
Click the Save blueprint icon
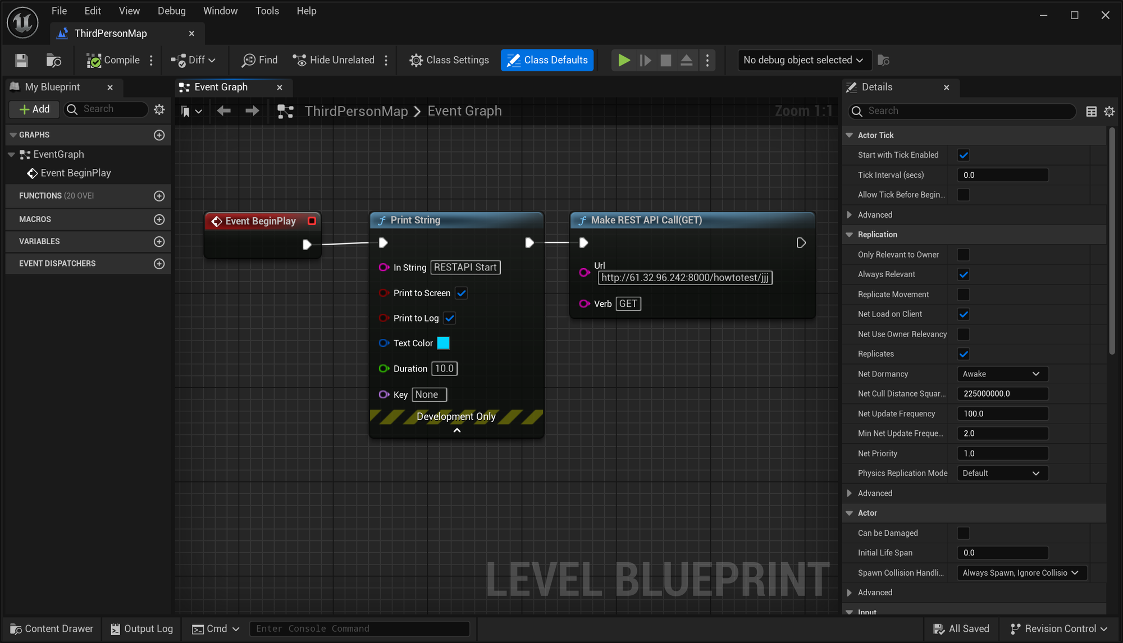point(21,60)
